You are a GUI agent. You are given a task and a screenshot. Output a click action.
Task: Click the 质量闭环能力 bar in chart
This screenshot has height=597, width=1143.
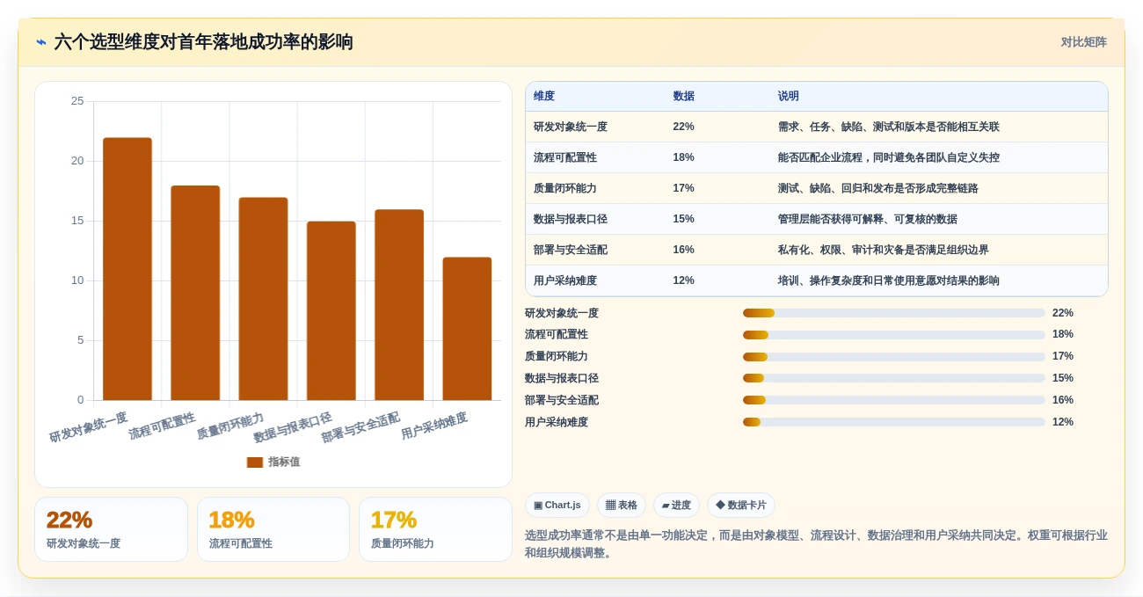pyautogui.click(x=263, y=299)
